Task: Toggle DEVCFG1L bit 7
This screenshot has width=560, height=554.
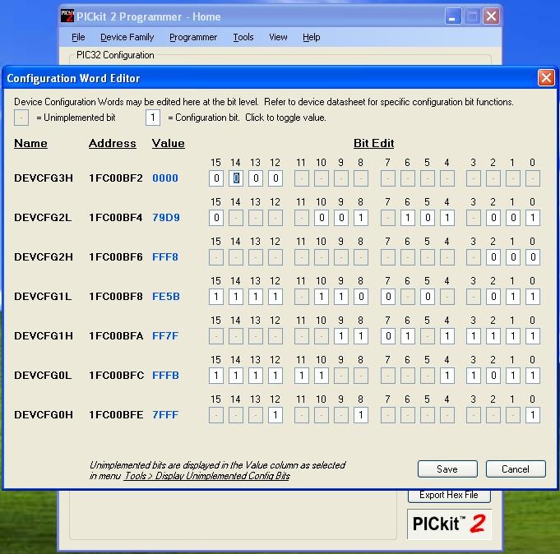Action: 388,297
